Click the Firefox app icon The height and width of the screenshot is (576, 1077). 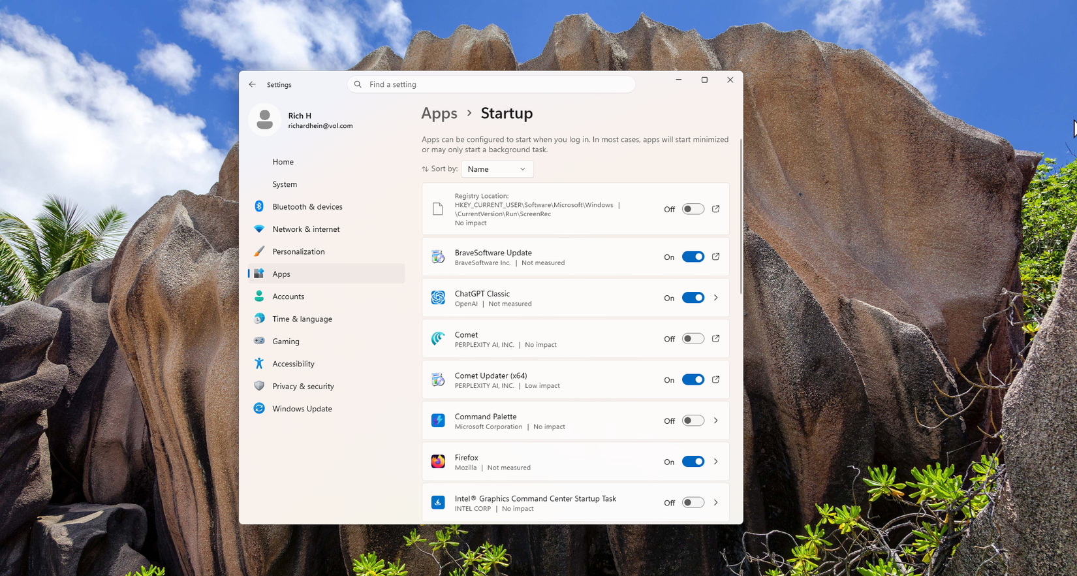pyautogui.click(x=438, y=462)
